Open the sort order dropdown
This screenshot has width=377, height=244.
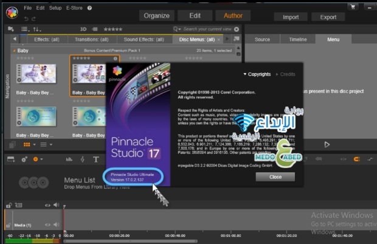(37, 29)
